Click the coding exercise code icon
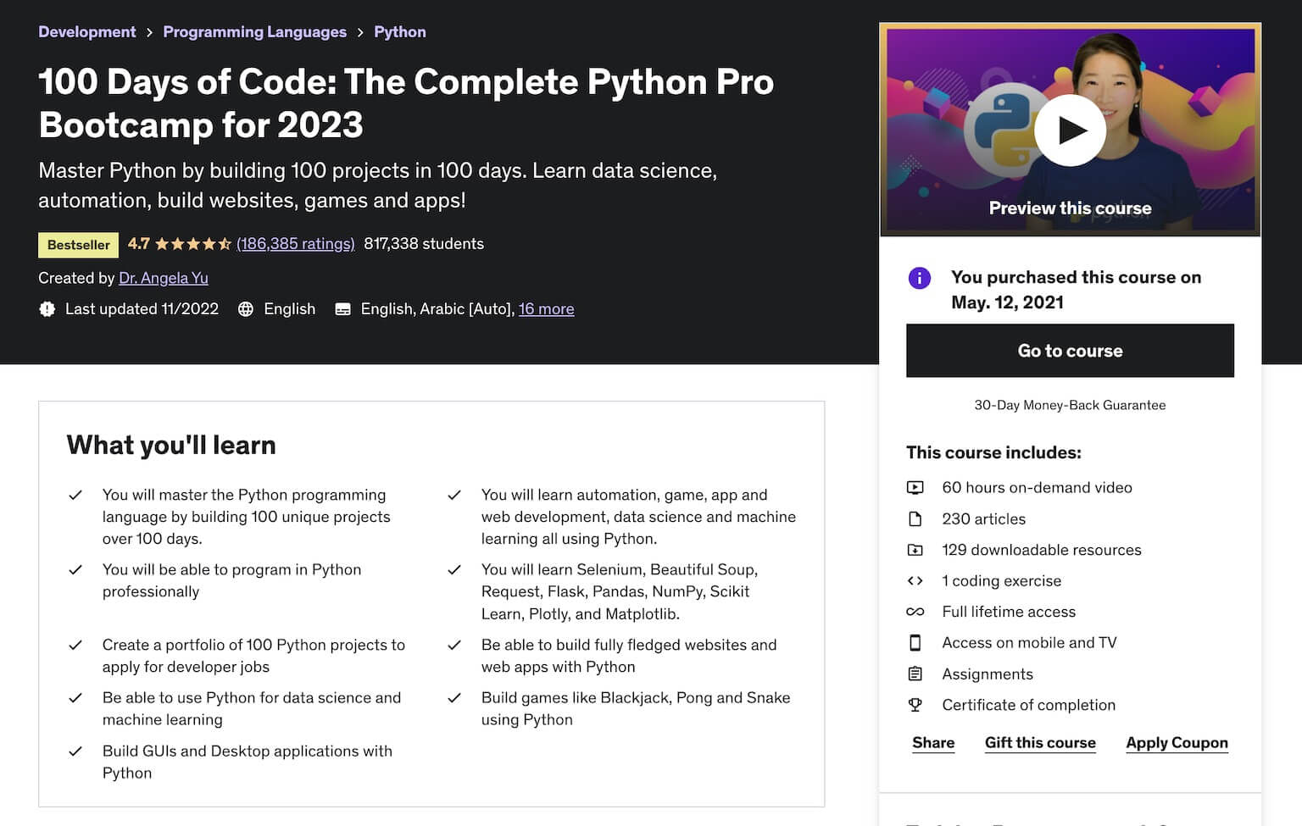Viewport: 1302px width, 826px height. click(916, 580)
